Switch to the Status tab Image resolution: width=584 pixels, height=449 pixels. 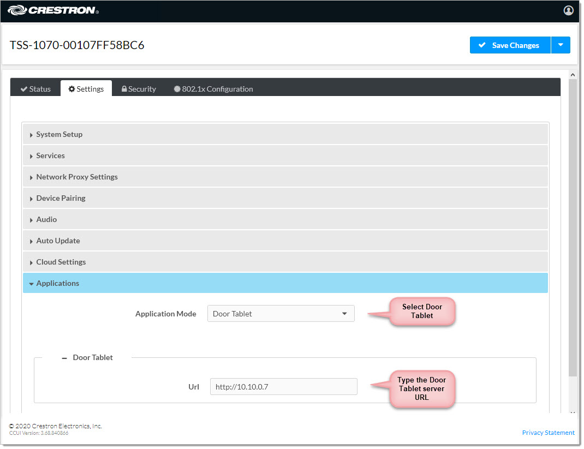35,89
